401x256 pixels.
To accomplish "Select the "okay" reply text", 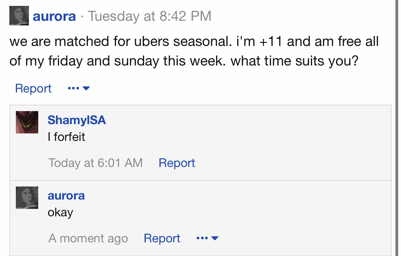I will [60, 213].
